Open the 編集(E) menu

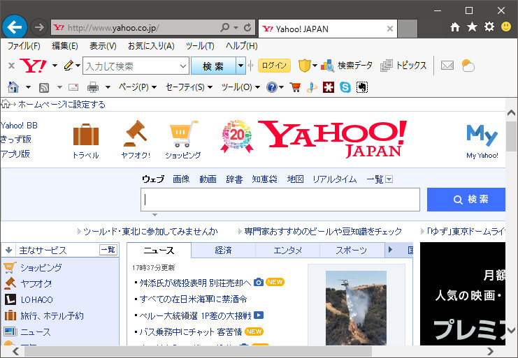(x=65, y=46)
